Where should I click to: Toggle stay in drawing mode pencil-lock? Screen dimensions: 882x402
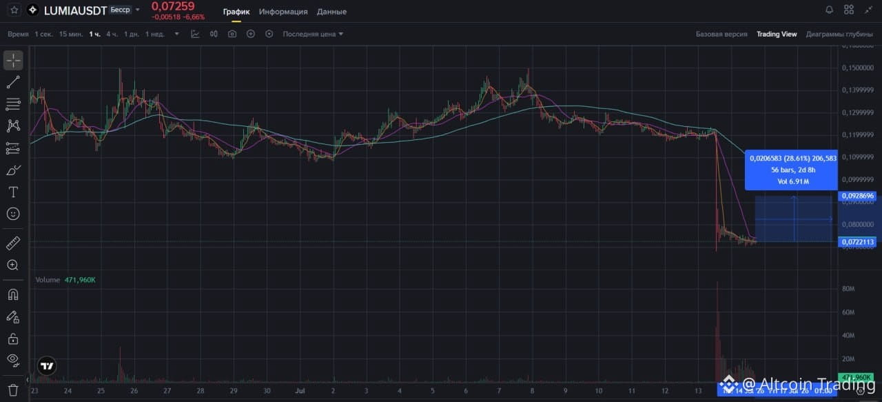[x=13, y=316]
